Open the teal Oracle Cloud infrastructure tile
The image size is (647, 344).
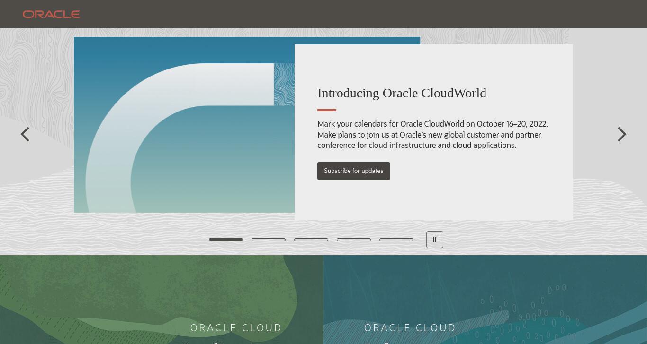(485, 300)
